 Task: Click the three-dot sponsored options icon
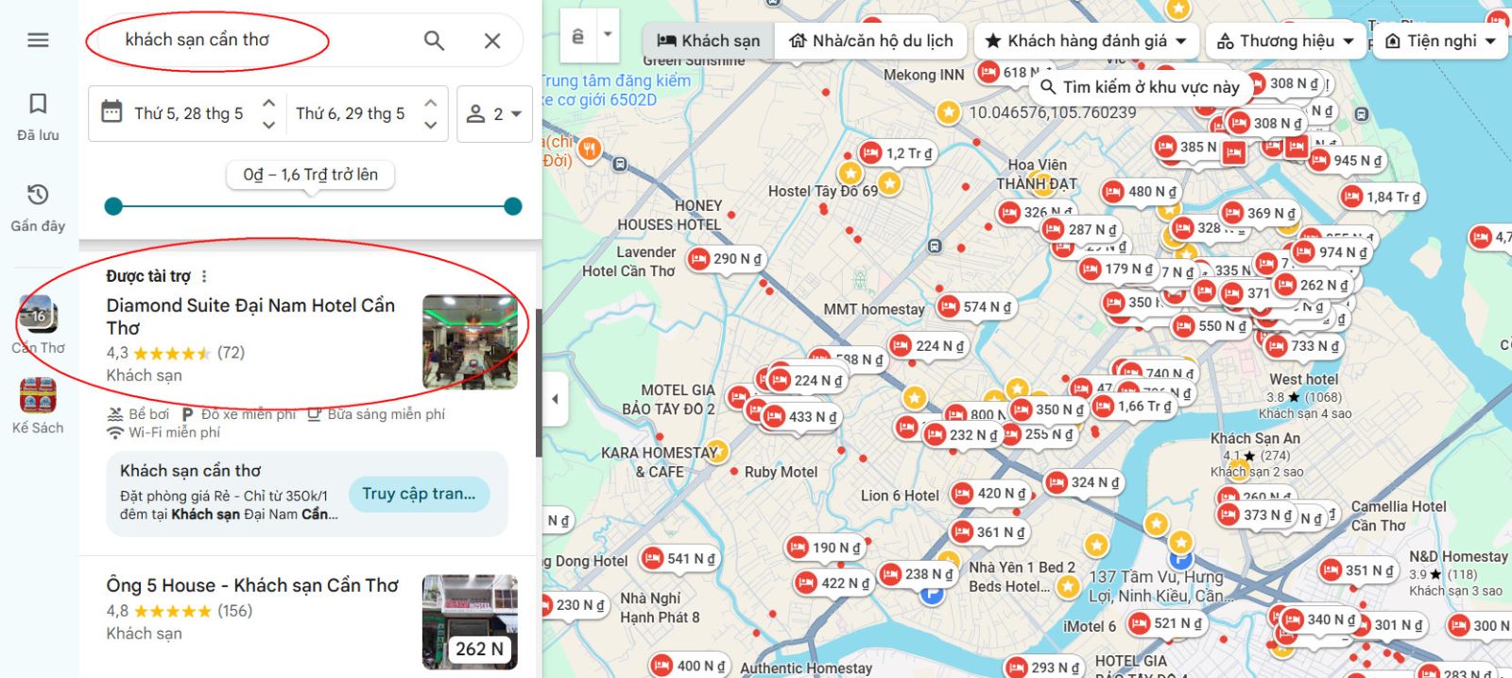click(x=204, y=276)
